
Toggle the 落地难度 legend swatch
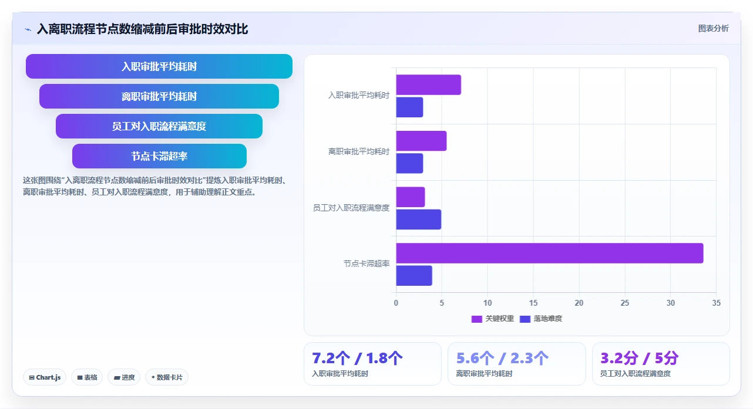tap(525, 319)
